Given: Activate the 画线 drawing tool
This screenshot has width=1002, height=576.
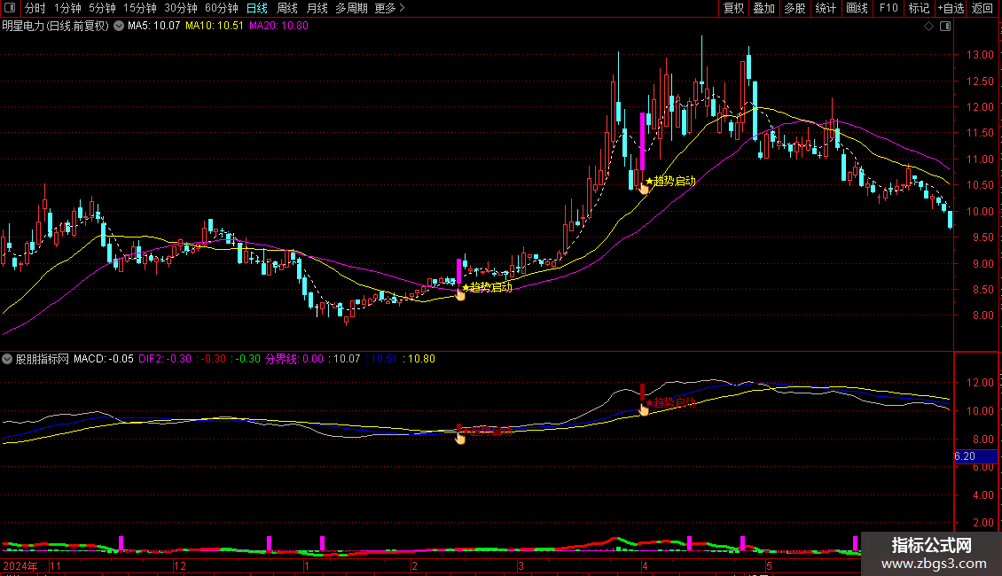Looking at the screenshot, I should point(857,8).
